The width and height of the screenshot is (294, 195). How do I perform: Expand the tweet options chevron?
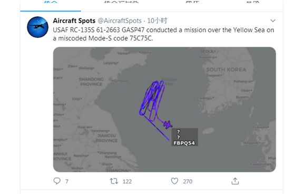point(273,21)
